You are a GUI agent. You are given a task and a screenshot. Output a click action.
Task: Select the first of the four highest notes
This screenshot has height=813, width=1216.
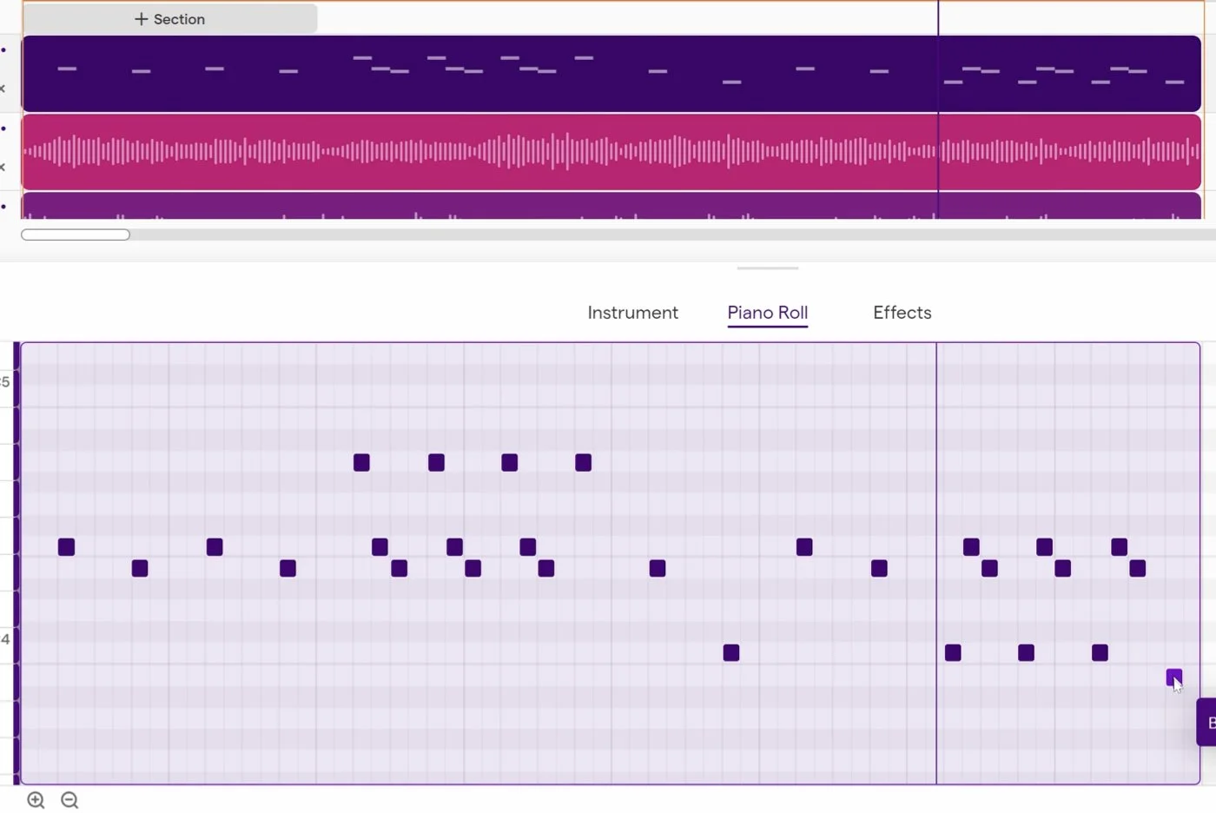coord(361,463)
